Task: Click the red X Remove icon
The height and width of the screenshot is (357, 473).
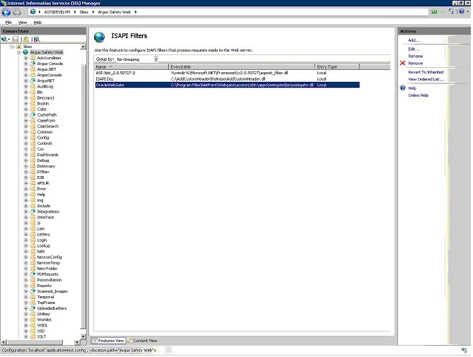Action: (x=402, y=63)
